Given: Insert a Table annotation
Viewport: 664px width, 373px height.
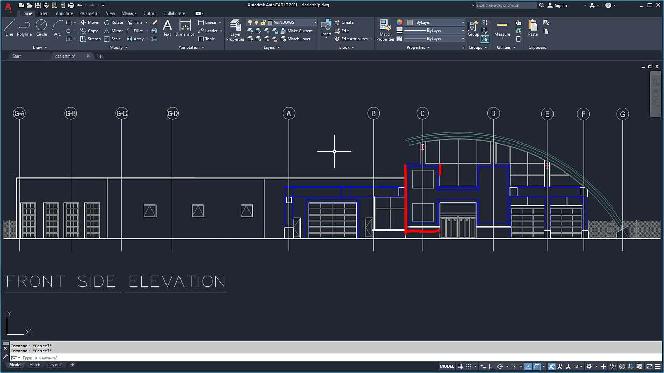Looking at the screenshot, I should (x=206, y=39).
